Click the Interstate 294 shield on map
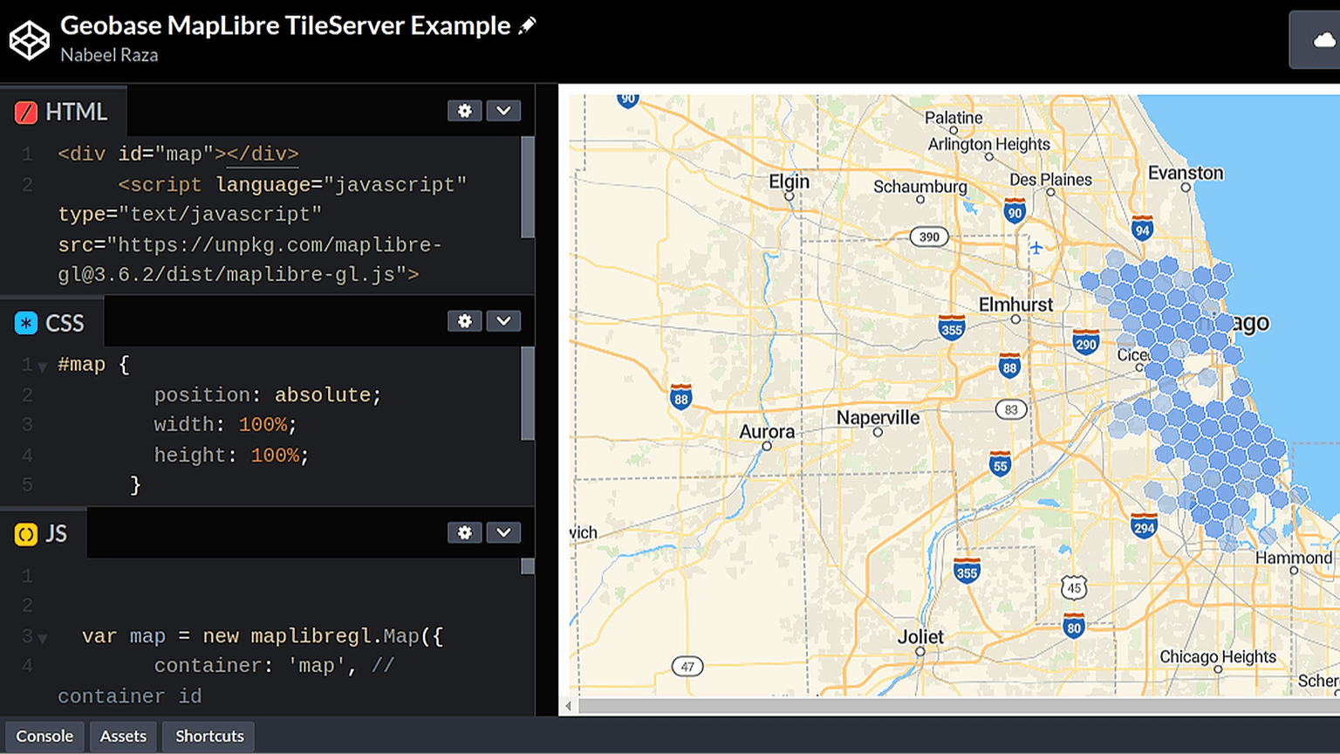1340x754 pixels. point(1144,525)
